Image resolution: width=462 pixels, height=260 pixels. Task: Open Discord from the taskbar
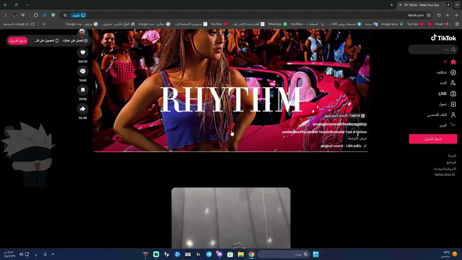[219, 254]
